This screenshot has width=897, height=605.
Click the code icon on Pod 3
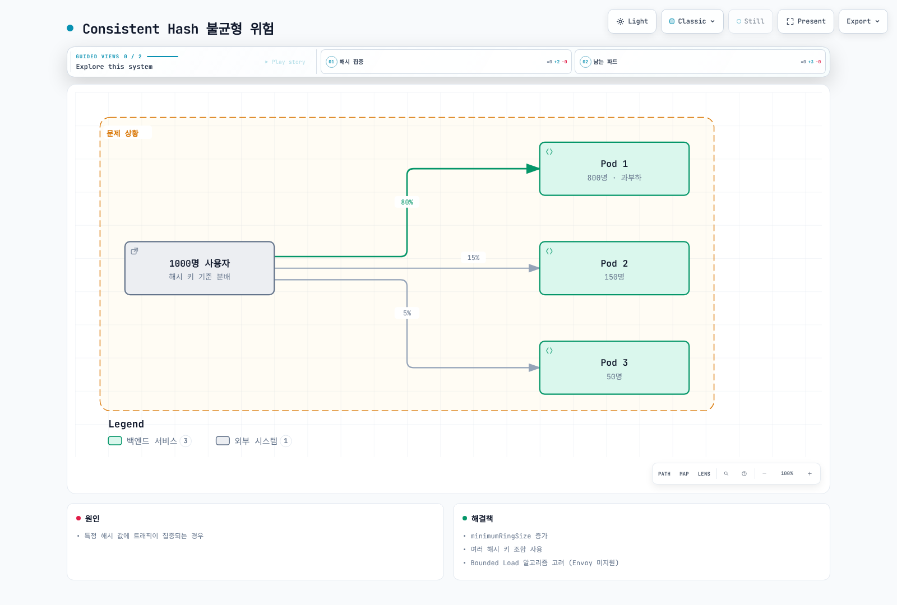point(549,351)
